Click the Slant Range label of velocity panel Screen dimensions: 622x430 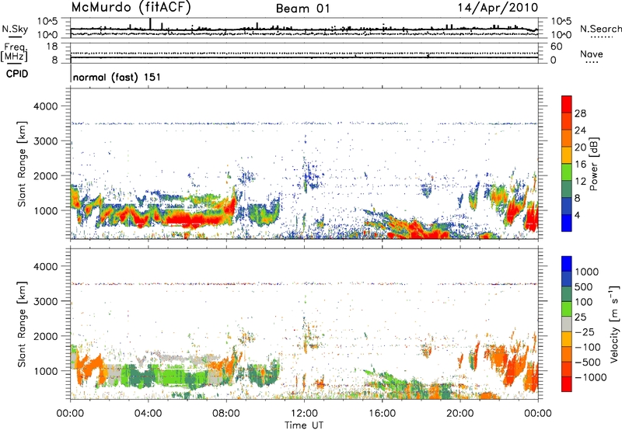(x=22, y=324)
